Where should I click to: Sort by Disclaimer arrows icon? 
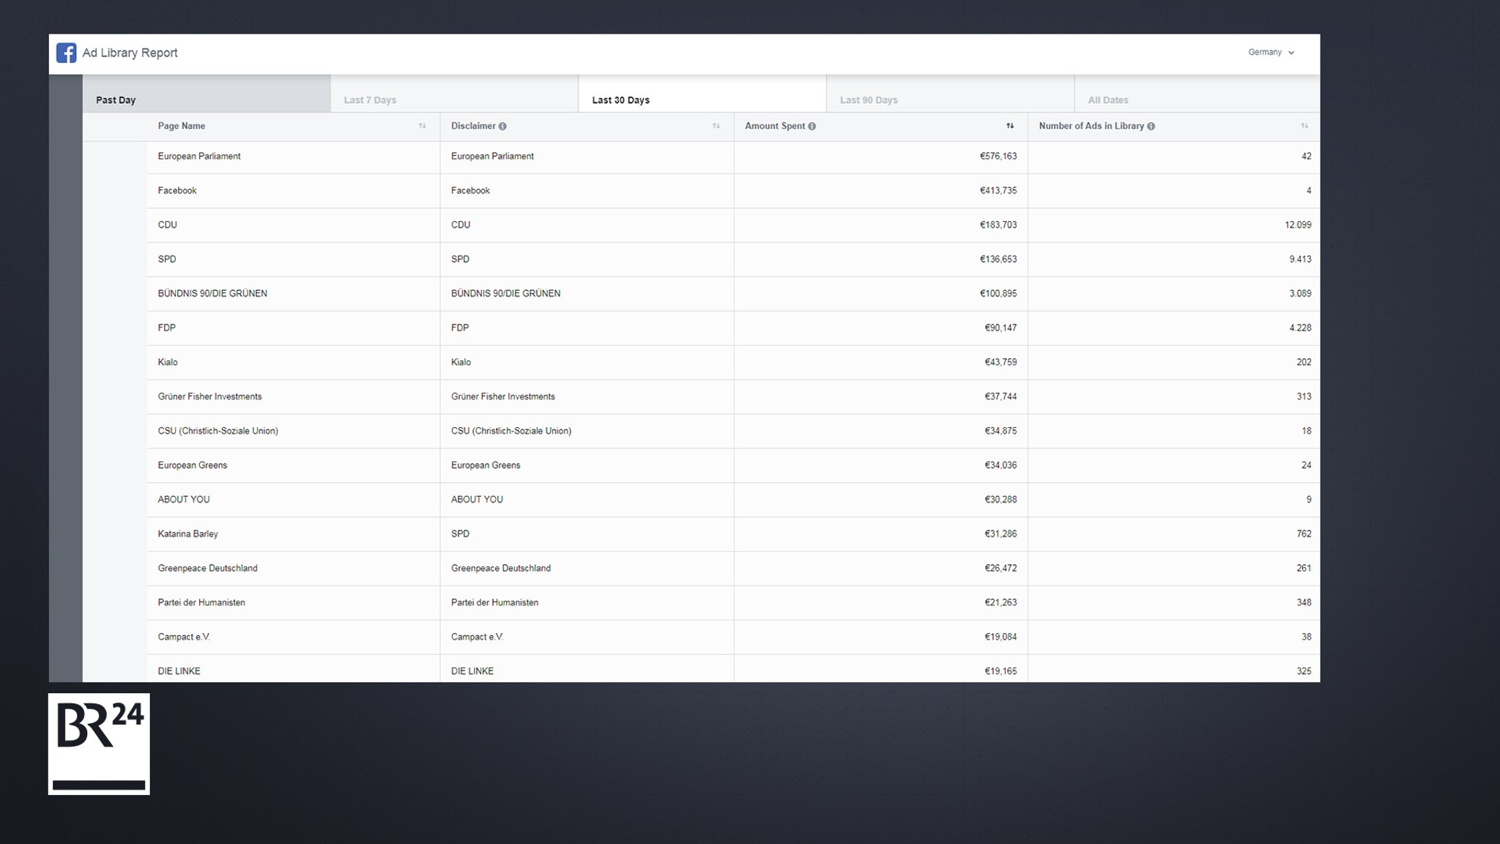(716, 126)
